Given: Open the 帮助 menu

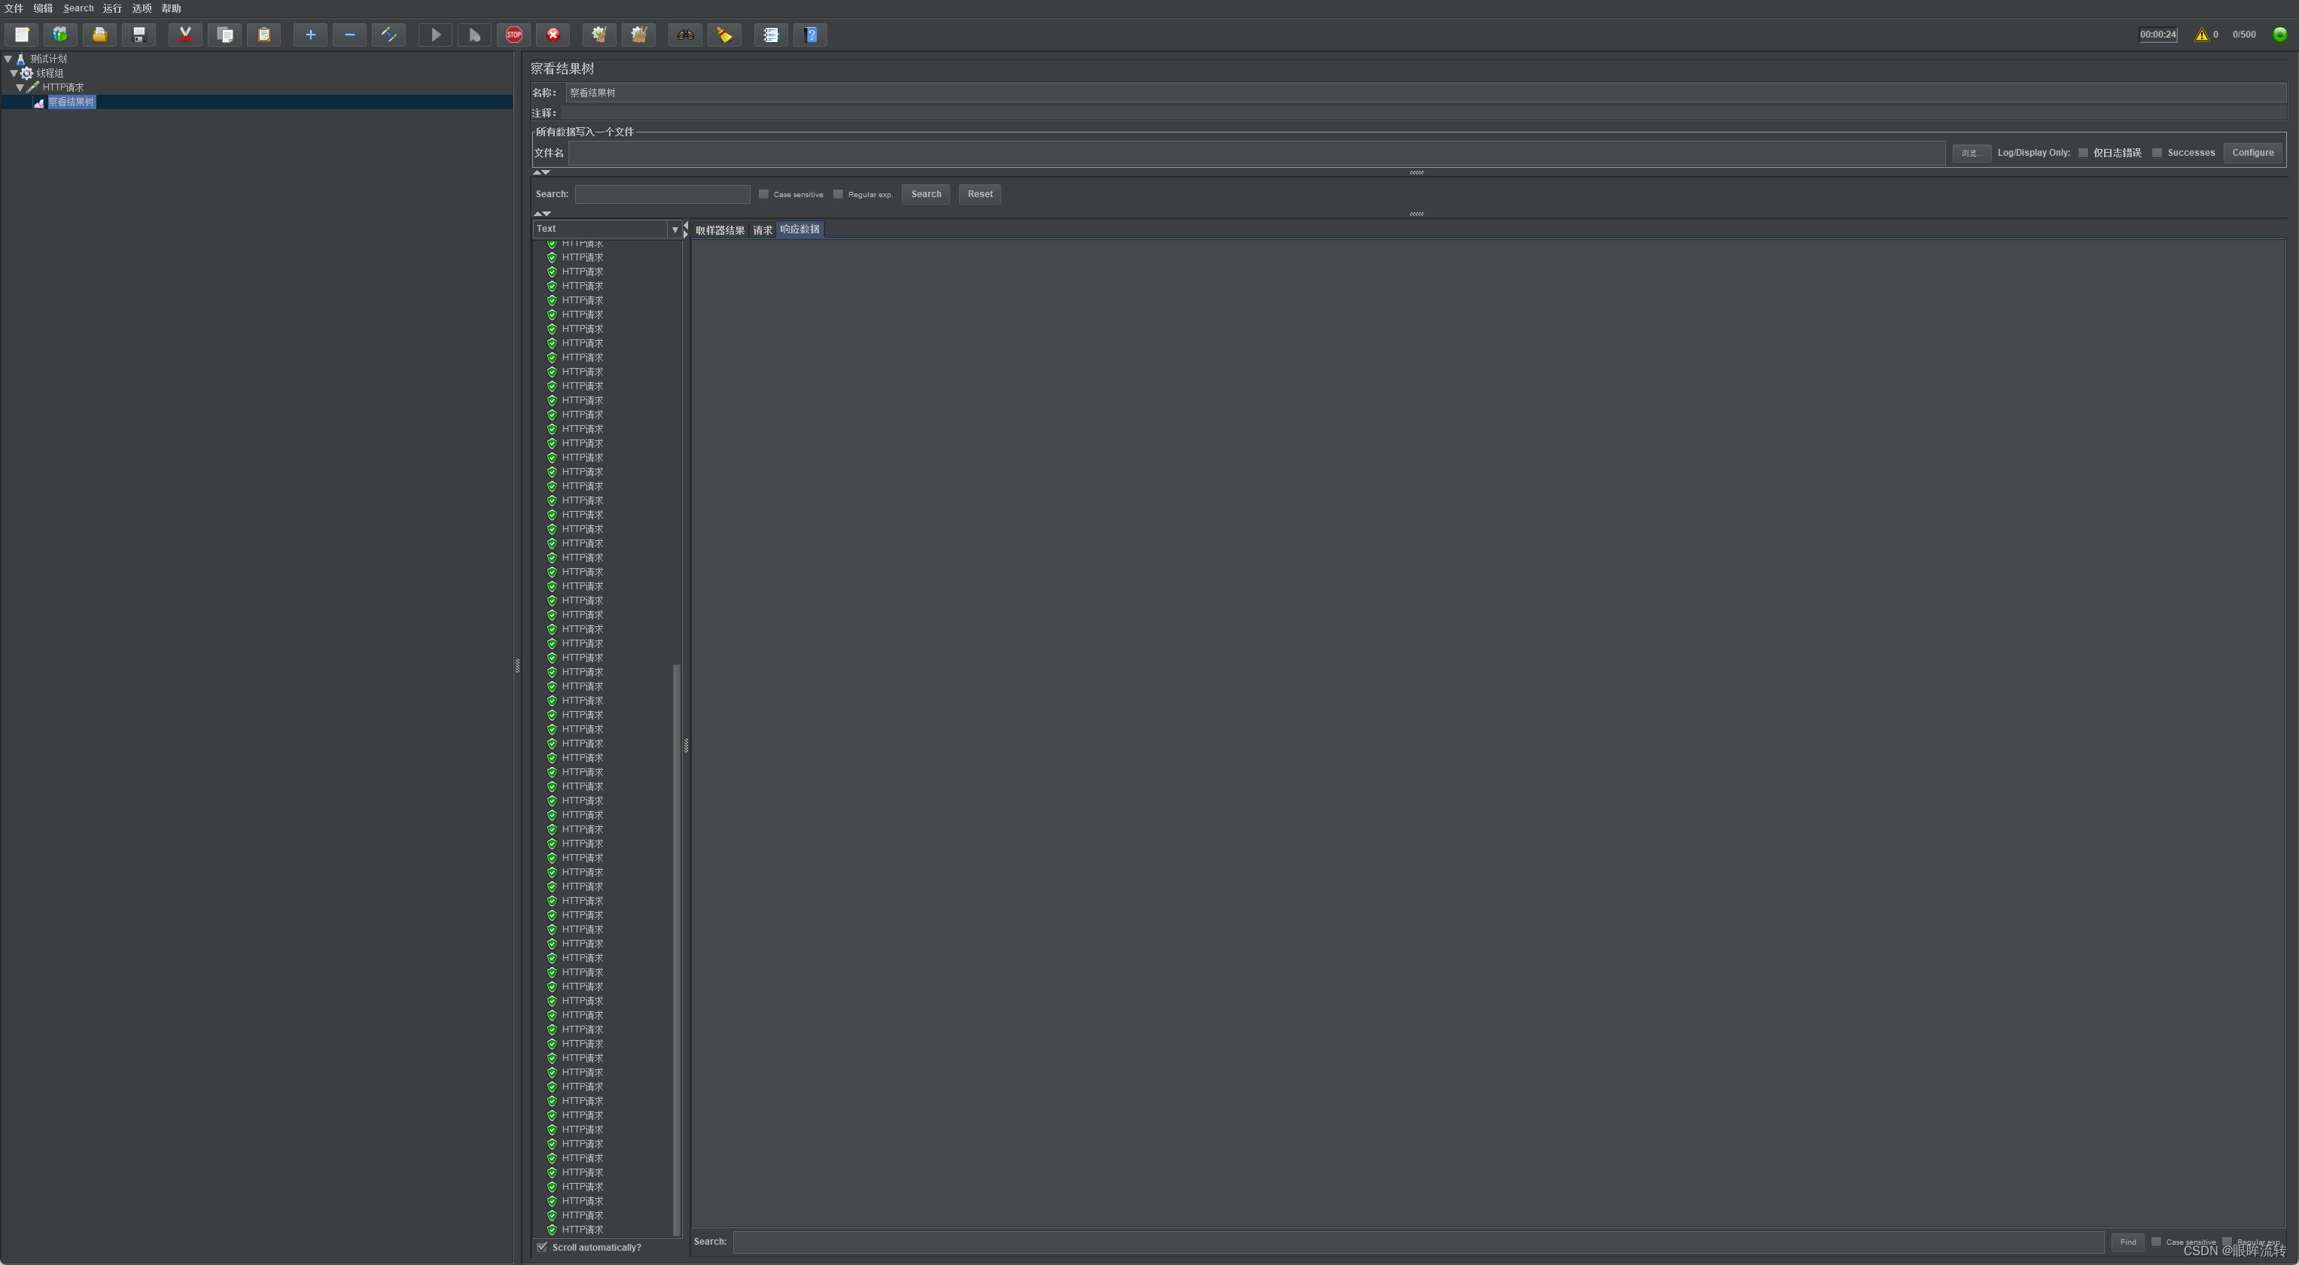Looking at the screenshot, I should pos(172,9).
